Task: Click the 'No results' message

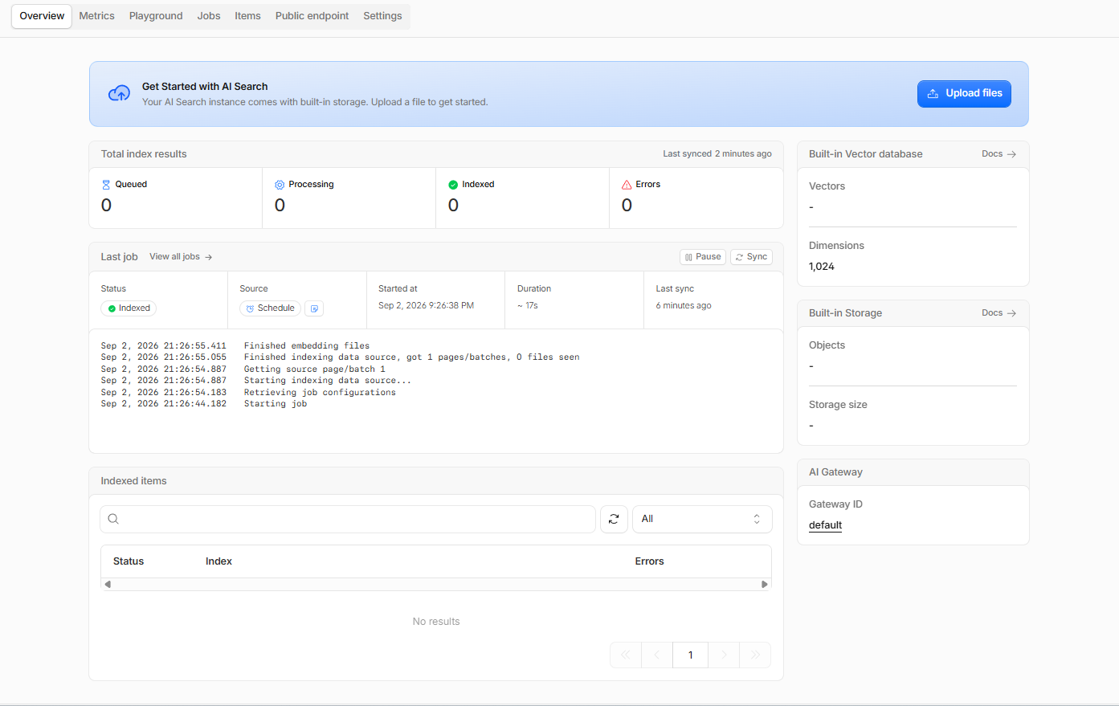Action: click(436, 622)
